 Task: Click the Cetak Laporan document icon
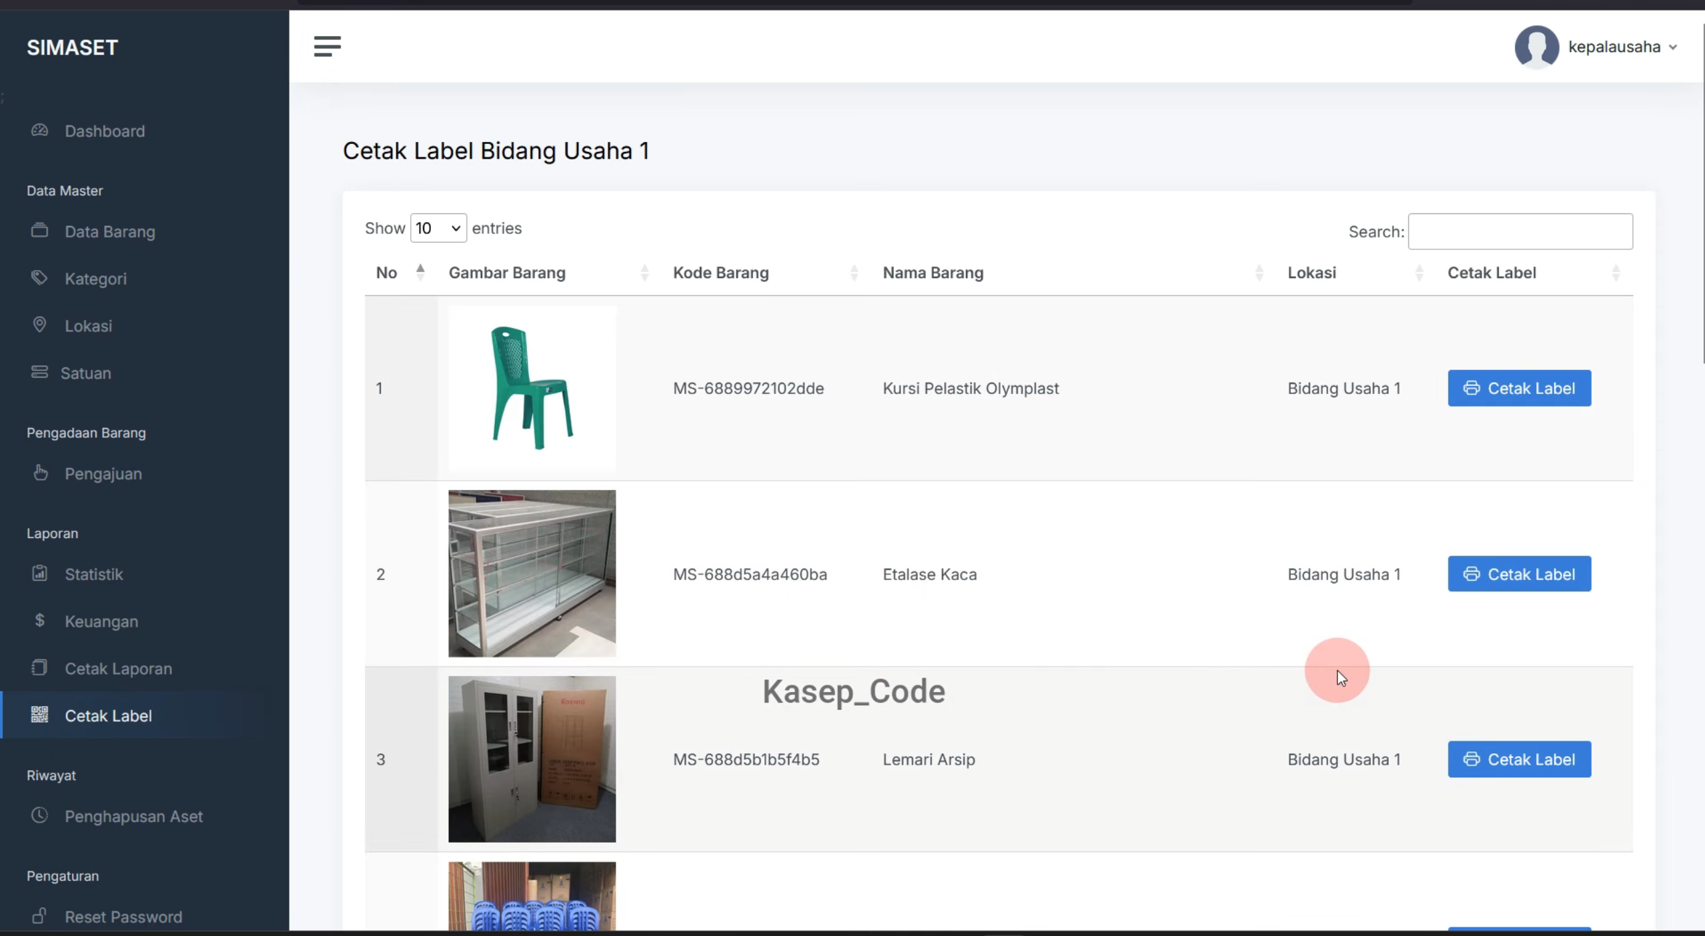39,667
